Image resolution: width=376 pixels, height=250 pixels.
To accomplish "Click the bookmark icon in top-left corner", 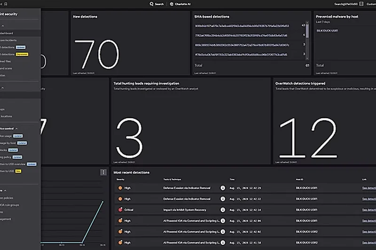I will [x=6, y=4].
